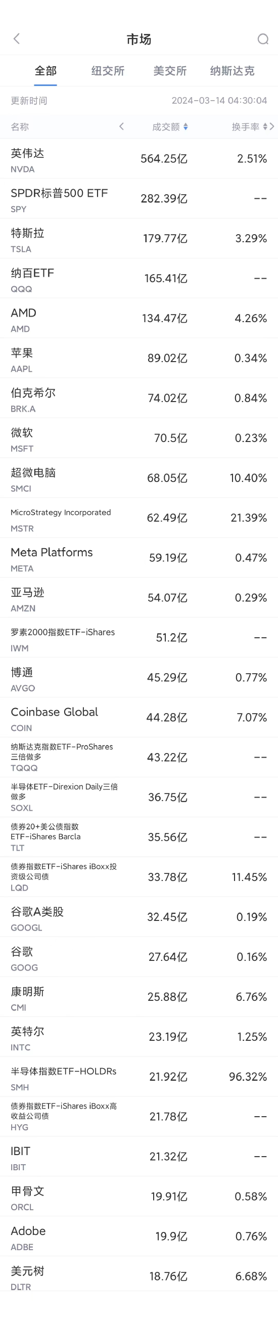Viewport: 278px width, 1324px height.
Task: Click the 名称 column header
Action: click(x=20, y=127)
